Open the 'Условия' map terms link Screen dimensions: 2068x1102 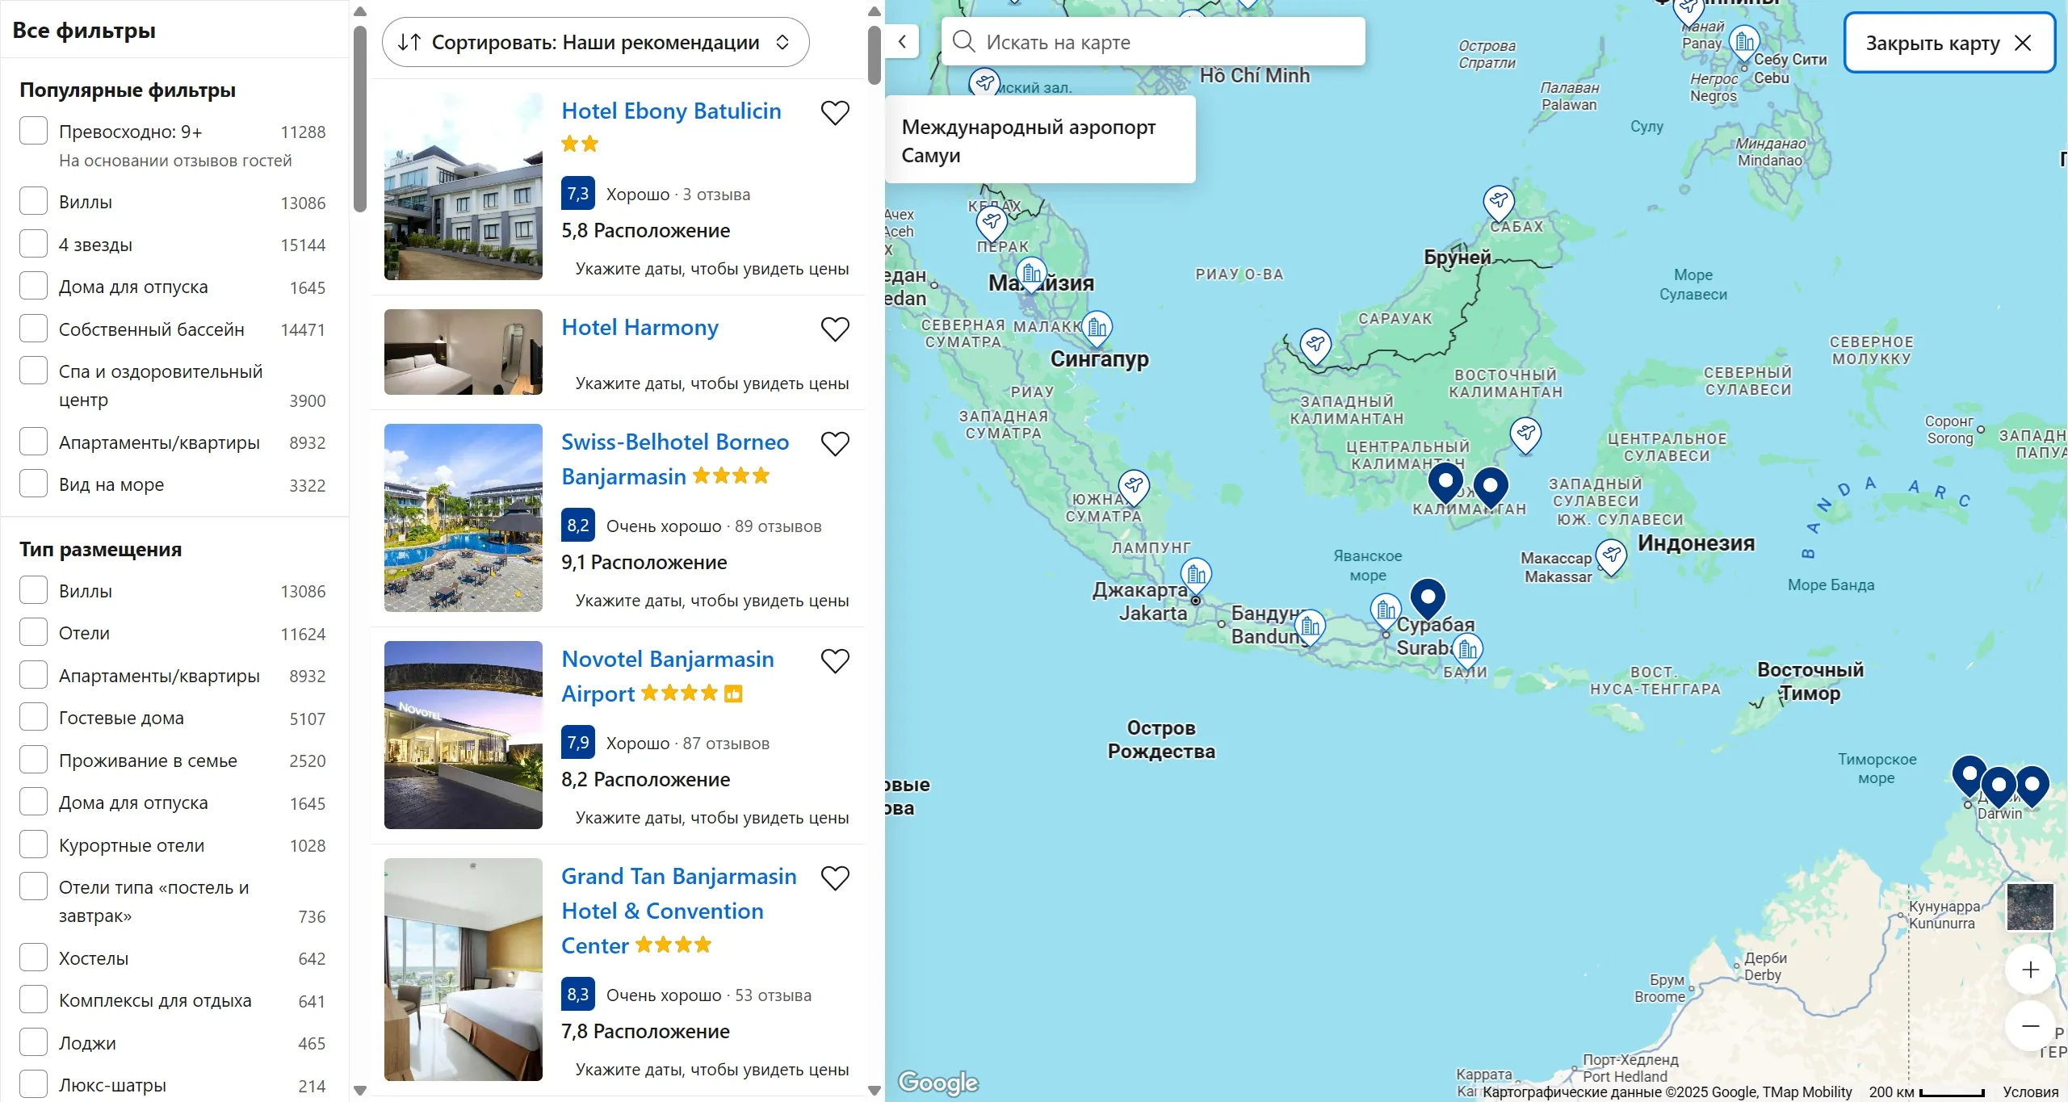coord(2030,1092)
